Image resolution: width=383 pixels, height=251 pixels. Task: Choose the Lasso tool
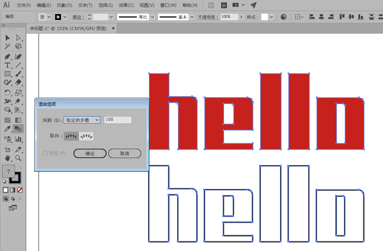[18, 46]
